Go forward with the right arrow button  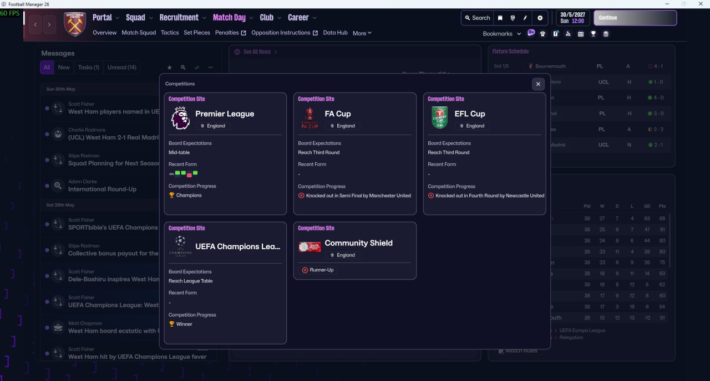(x=50, y=24)
